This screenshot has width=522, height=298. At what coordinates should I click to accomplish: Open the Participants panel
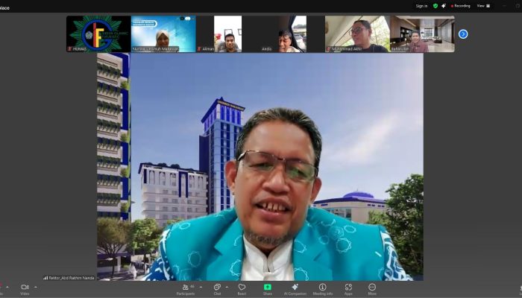click(x=186, y=289)
